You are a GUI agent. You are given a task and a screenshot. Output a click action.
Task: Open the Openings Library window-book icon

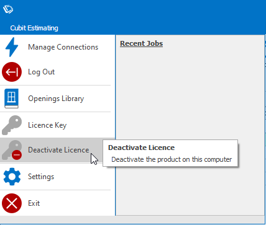tap(12, 99)
